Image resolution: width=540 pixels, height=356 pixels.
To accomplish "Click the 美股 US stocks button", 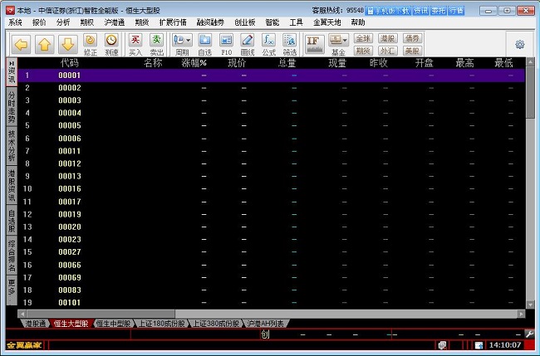I will click(412, 51).
